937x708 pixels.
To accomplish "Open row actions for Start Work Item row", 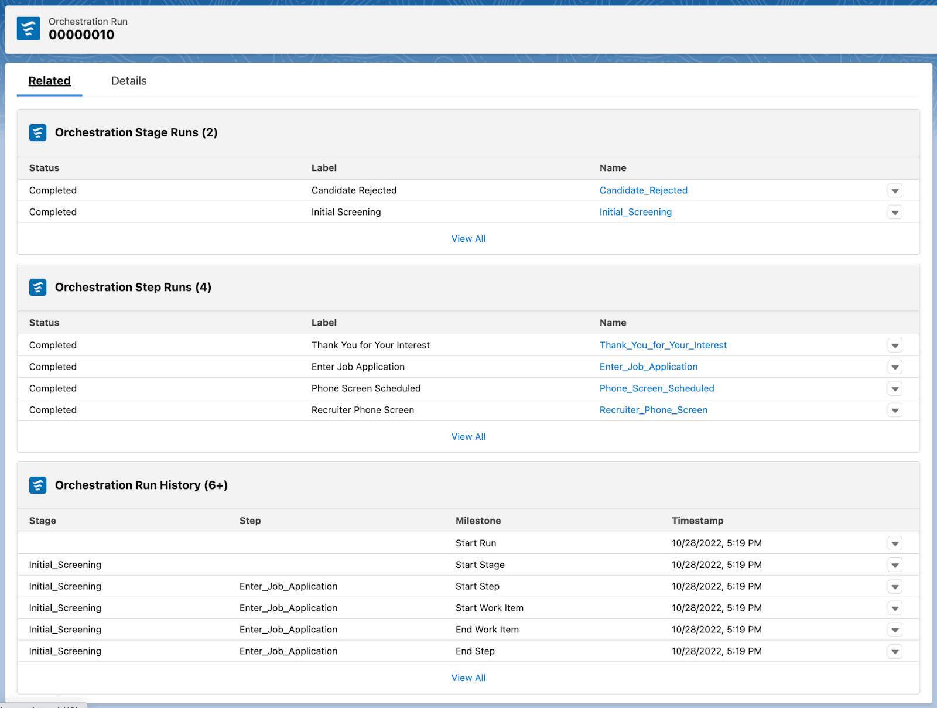I will [x=895, y=608].
